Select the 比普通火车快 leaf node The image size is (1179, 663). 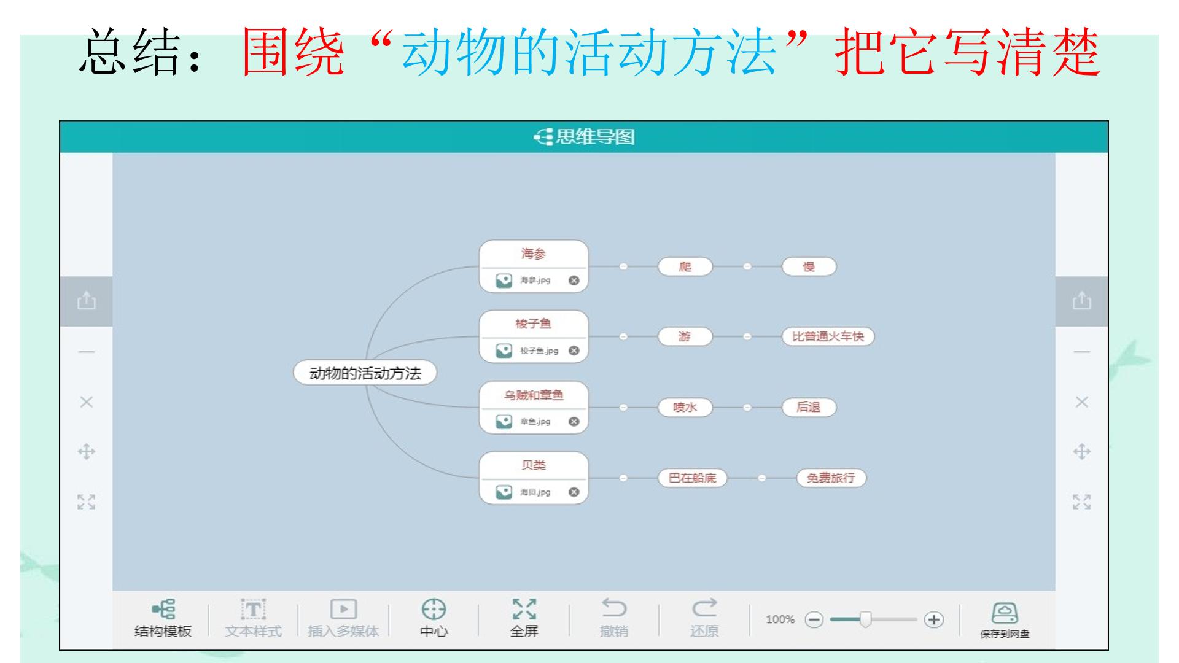click(827, 336)
